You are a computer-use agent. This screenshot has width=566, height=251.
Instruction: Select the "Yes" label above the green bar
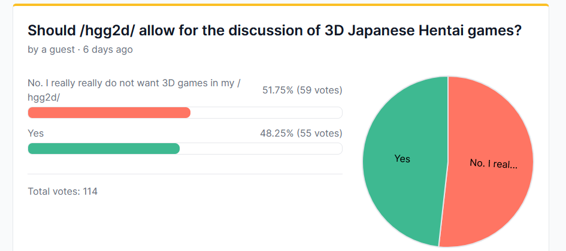(36, 133)
